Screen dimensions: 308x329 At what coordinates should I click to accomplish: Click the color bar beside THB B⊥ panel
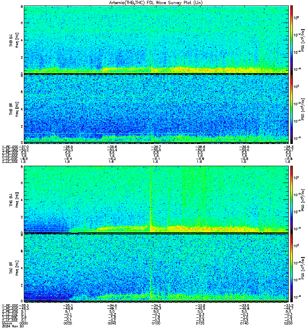point(292,39)
